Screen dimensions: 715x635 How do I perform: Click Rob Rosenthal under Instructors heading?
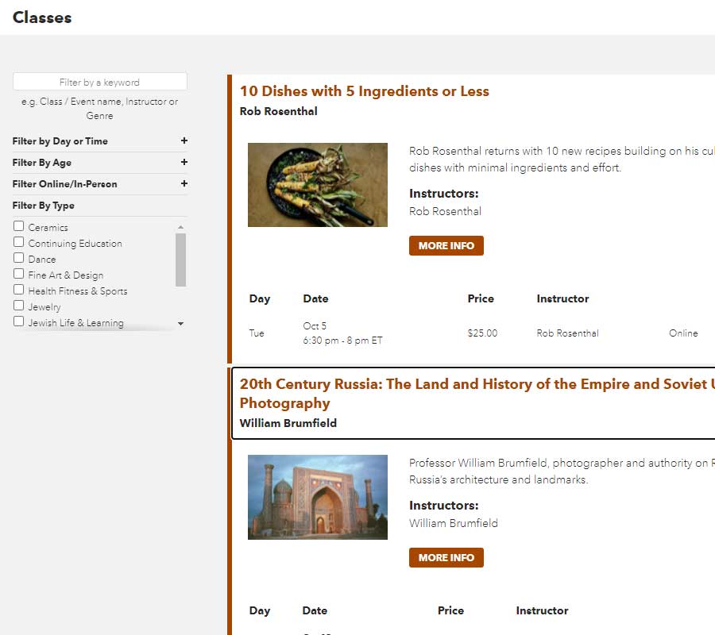pyautogui.click(x=445, y=211)
